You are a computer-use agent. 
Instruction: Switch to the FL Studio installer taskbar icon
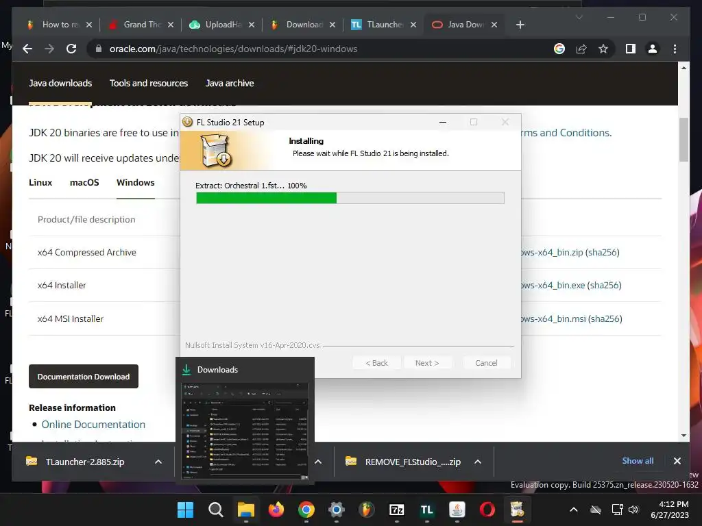(517, 510)
